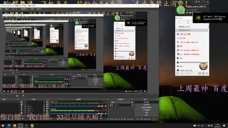The width and height of the screenshot is (228, 128).
Task: Open microphone/Aux channel settings gear
Action: coord(106,106)
